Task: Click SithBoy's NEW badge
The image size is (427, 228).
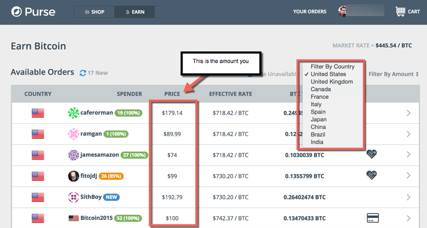Action: pyautogui.click(x=112, y=197)
